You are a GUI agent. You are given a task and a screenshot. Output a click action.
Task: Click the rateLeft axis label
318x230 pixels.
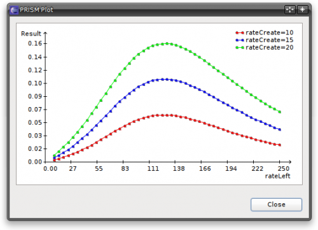point(277,176)
